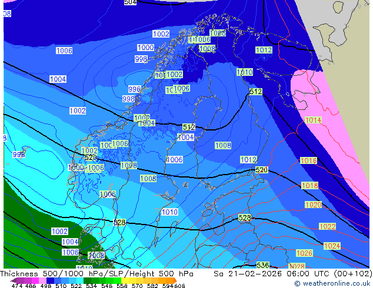This screenshot has width=373, height=288.
Task: Click the 510 legend value
Action: click(61, 286)
